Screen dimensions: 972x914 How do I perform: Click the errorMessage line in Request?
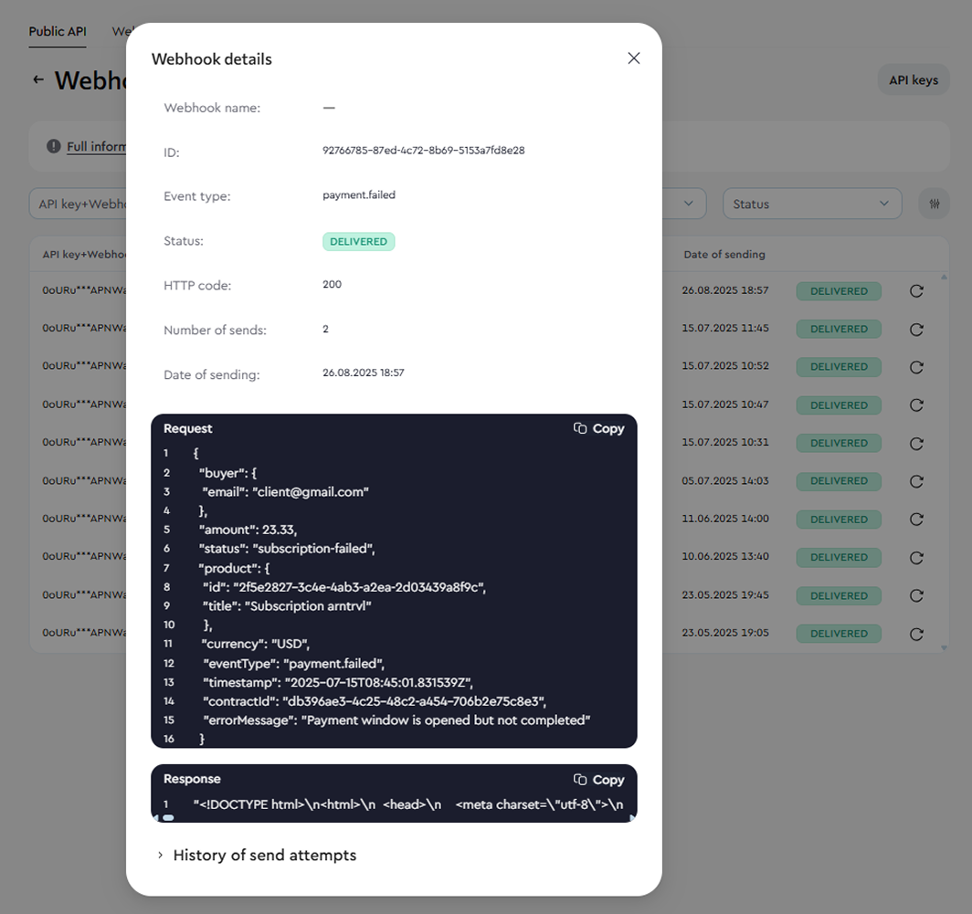[x=396, y=720]
